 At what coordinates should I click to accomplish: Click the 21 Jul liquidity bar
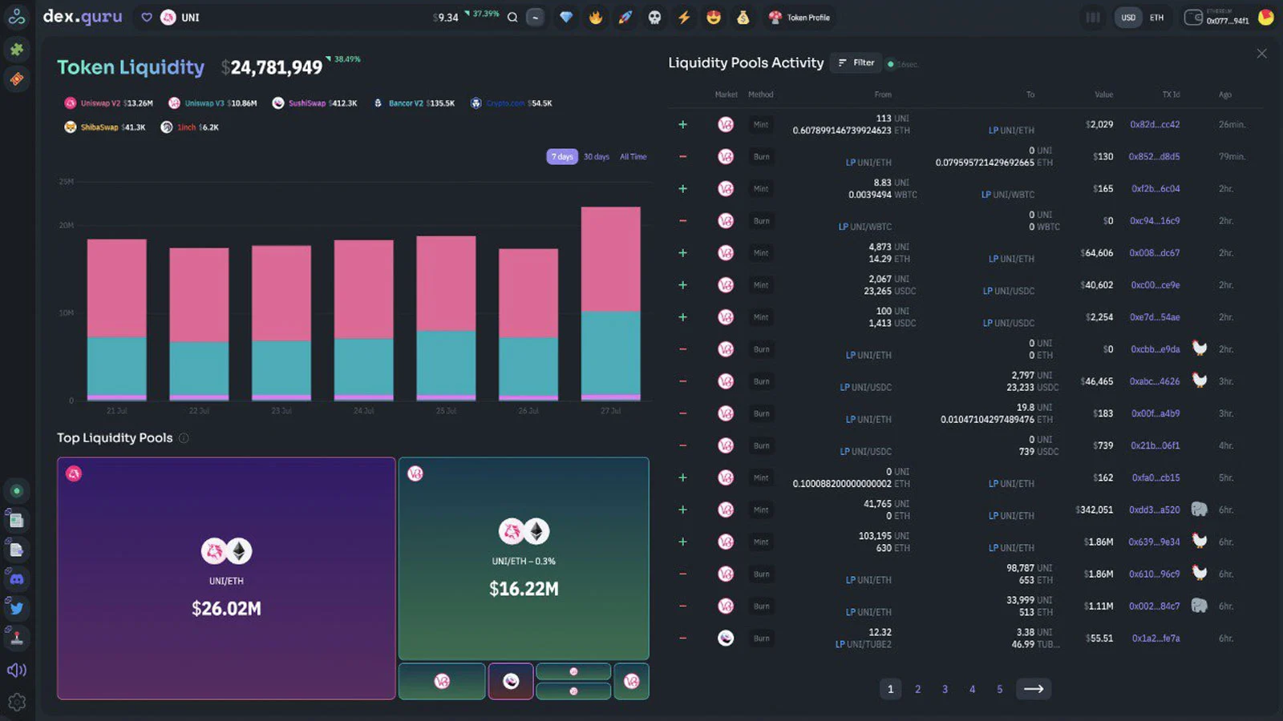(x=117, y=320)
